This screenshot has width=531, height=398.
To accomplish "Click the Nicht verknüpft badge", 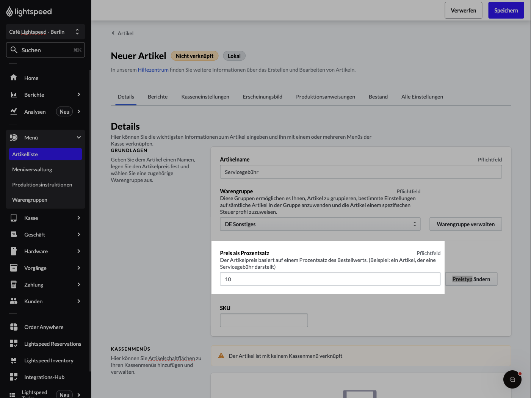I will 194,56.
